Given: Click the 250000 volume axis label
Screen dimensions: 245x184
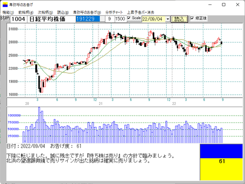Looking at the screenshot, I should pos(13,136).
